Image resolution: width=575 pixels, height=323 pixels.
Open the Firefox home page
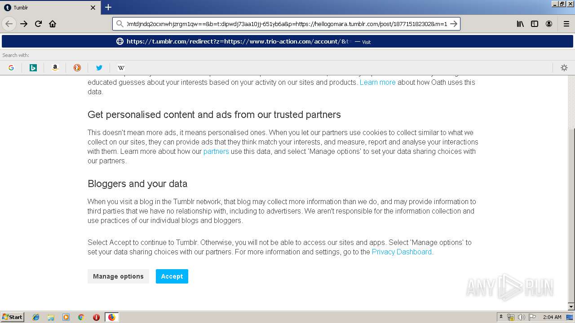pyautogui.click(x=53, y=24)
